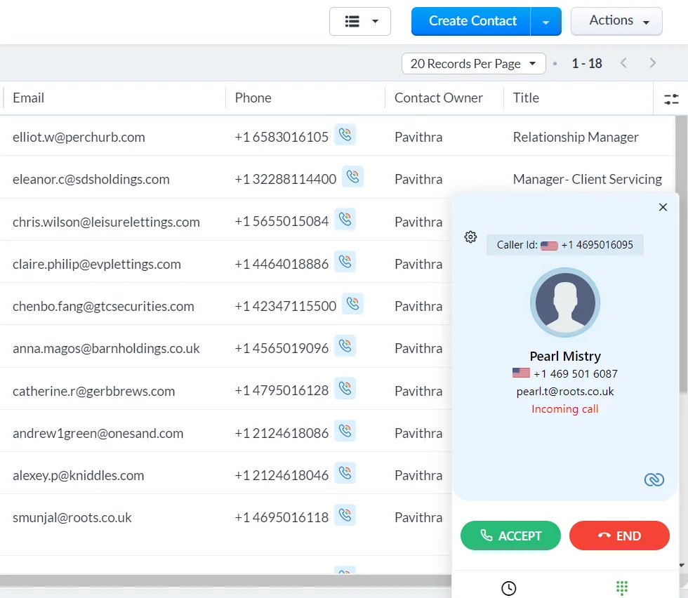Viewport: 688px width, 598px height.
Task: Click email anna.magos@barnholdings.co.uk
Action: pyautogui.click(x=106, y=348)
